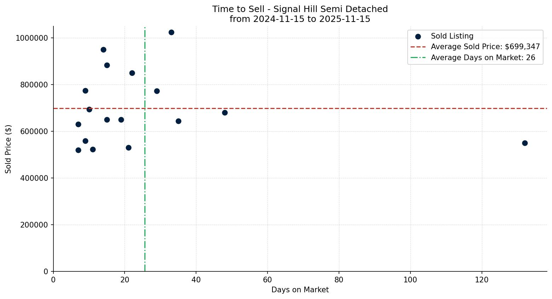The width and height of the screenshot is (552, 299).
Task: Click the 'Sold Price ($)' y-axis label
Action: 8,149
